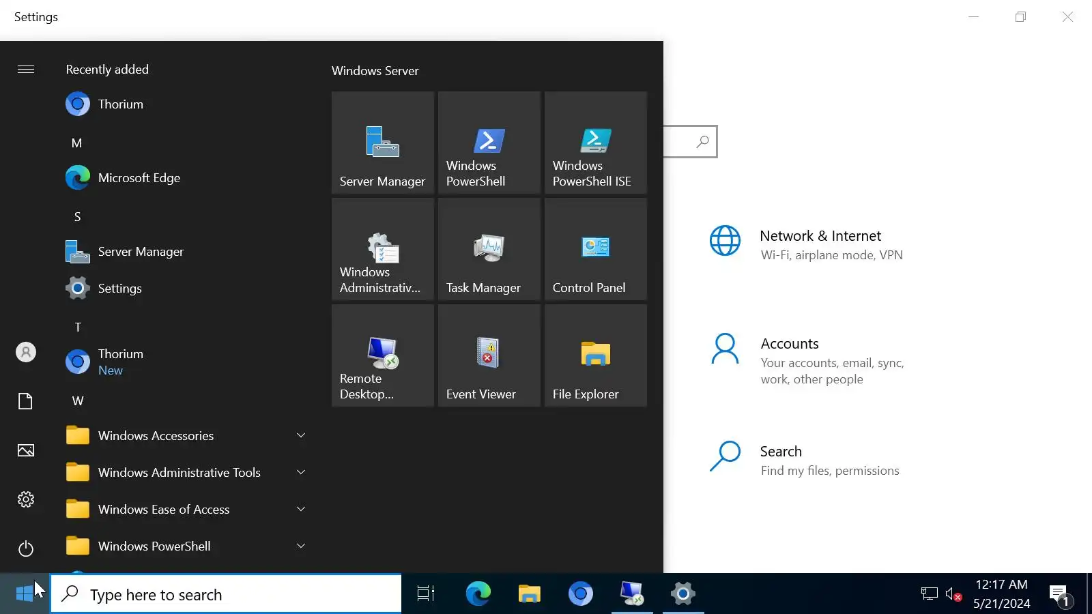The image size is (1092, 614).
Task: Switch to Remote Desktop on taskbar
Action: (632, 594)
